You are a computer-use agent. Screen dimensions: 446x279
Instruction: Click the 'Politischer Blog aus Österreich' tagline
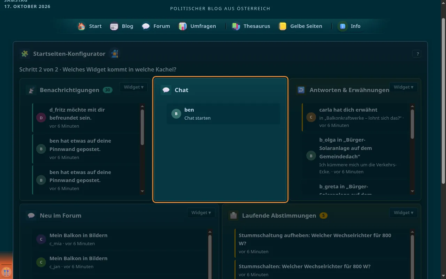[x=220, y=8]
